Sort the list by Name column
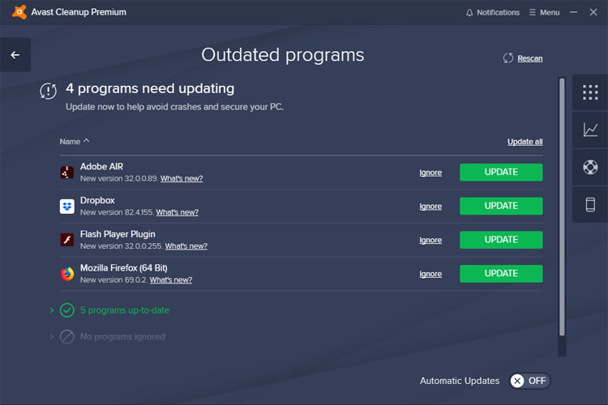Viewport: 608px width, 405px height. coord(74,142)
